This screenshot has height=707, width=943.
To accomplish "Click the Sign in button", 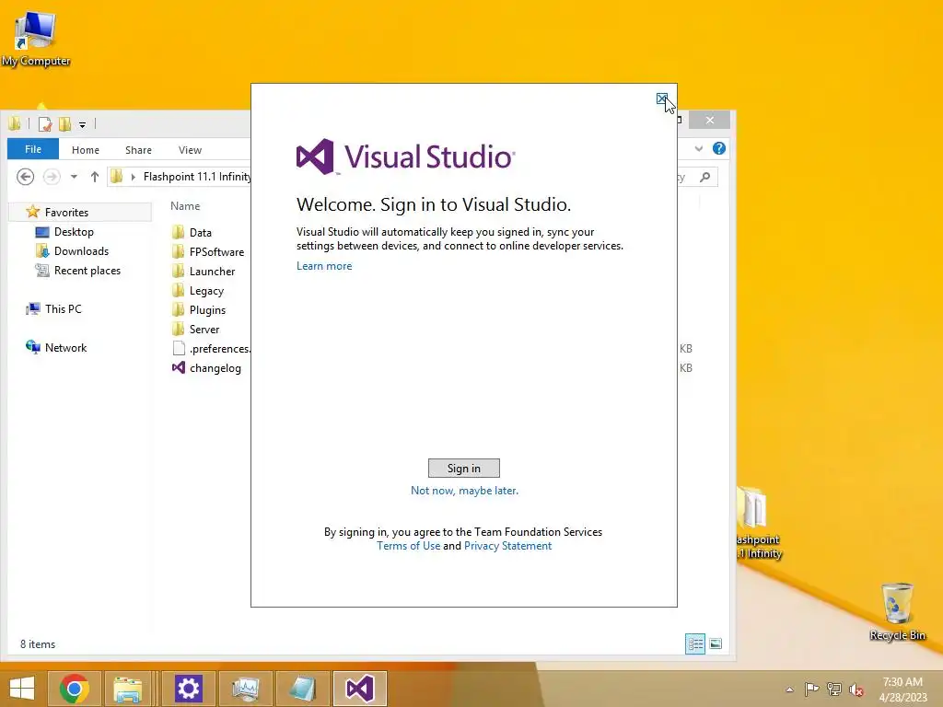I will 464,468.
